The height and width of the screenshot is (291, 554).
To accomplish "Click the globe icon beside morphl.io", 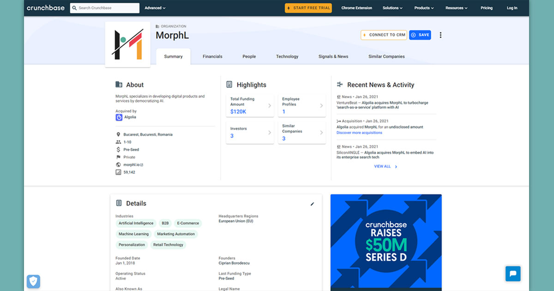I will [118, 164].
